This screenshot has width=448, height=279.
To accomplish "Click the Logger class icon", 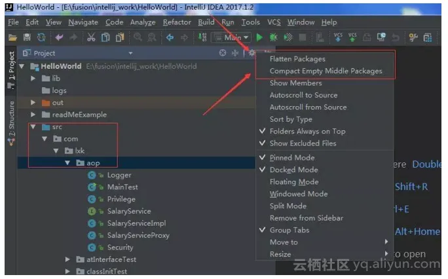I will coord(92,175).
